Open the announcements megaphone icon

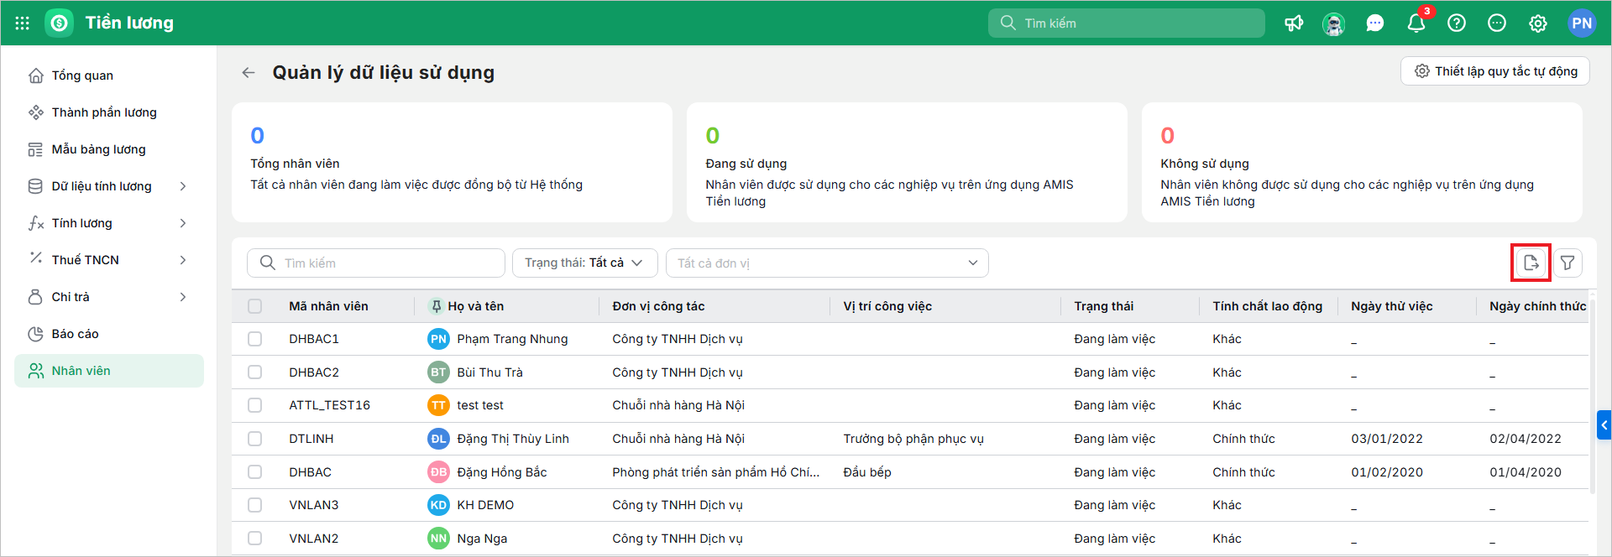tap(1294, 23)
